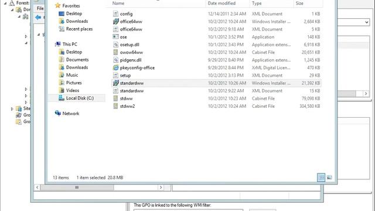This screenshot has width=375, height=211.
Task: Open Downloads under This PC
Action: 77,67
